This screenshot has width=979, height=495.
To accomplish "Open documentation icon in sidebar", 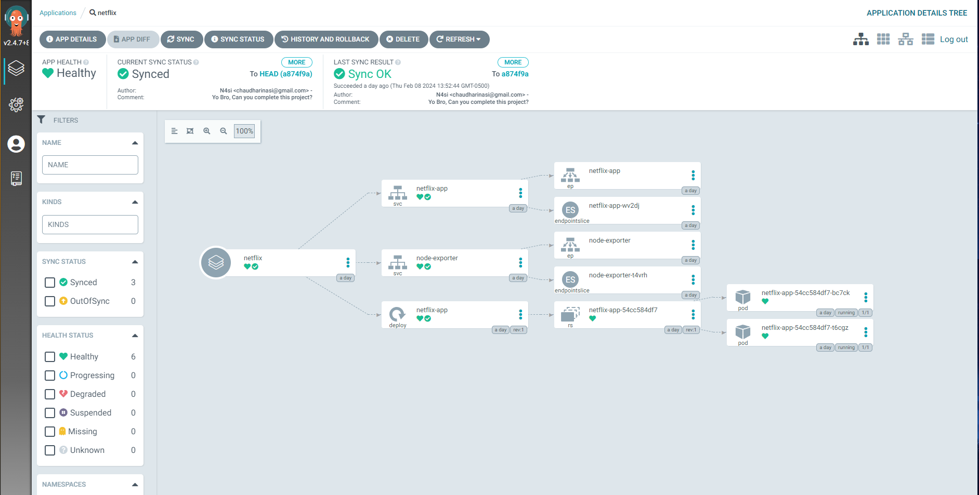I will click(16, 179).
